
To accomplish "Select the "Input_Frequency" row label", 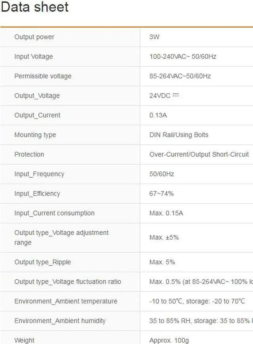I will pyautogui.click(x=39, y=174).
